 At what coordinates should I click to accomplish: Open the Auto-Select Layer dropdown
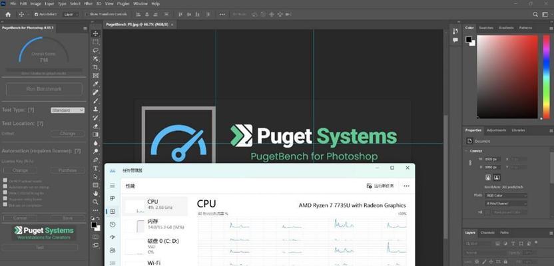click(x=71, y=15)
